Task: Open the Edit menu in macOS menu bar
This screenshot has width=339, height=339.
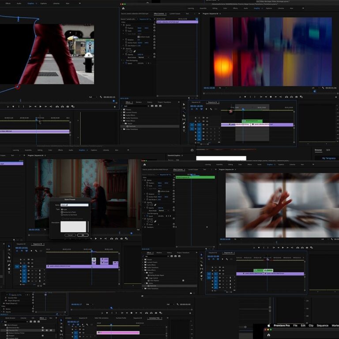Action: click(303, 326)
